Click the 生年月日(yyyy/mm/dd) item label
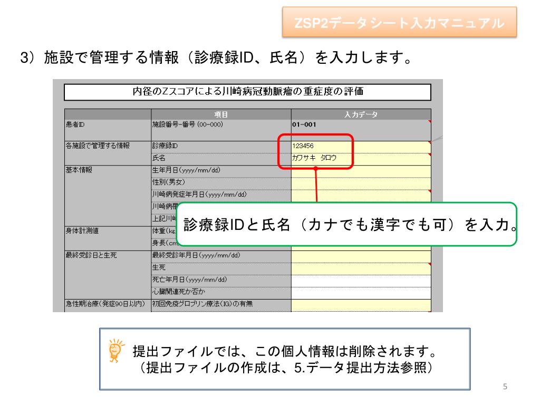The width and height of the screenshot is (540, 405). click(186, 170)
